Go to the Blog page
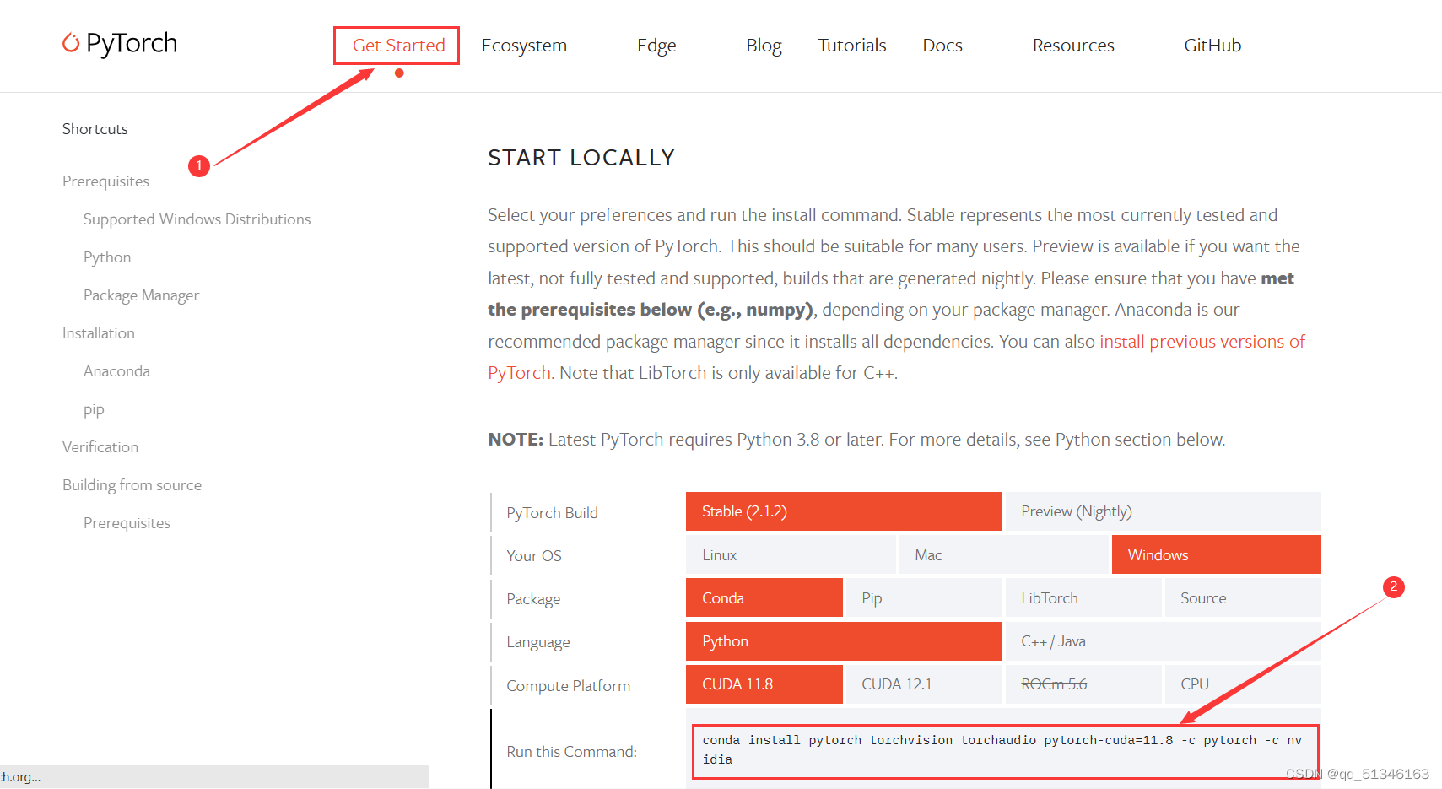Screen dimensions: 1442x789 click(x=764, y=46)
